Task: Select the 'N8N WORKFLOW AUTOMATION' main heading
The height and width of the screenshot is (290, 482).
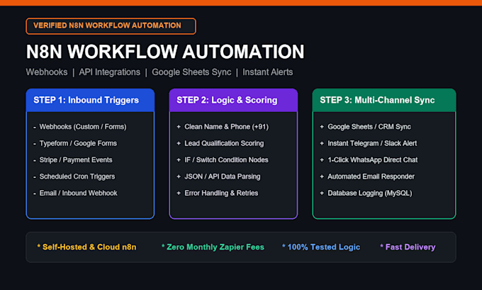Action: [165, 51]
